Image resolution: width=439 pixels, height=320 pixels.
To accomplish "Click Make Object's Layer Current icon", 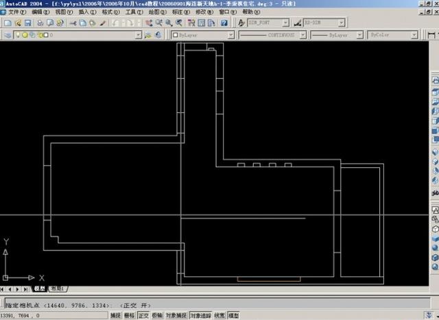I will coord(148,35).
